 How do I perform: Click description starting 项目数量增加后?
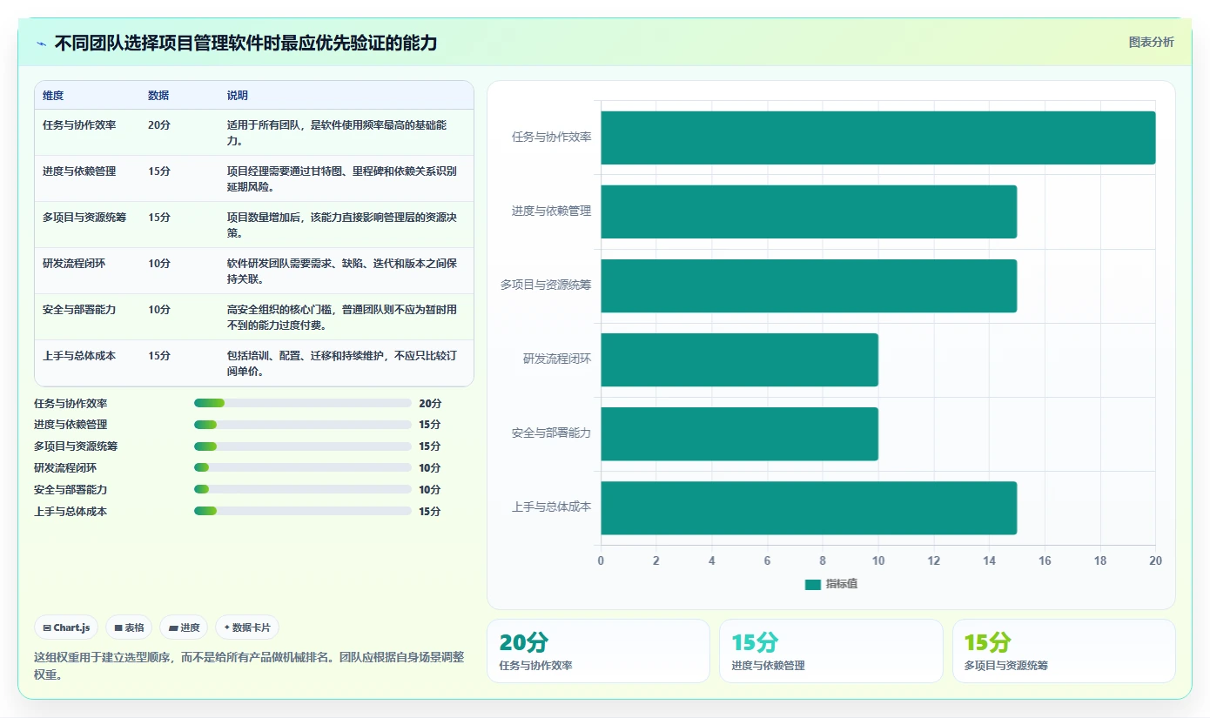342,225
